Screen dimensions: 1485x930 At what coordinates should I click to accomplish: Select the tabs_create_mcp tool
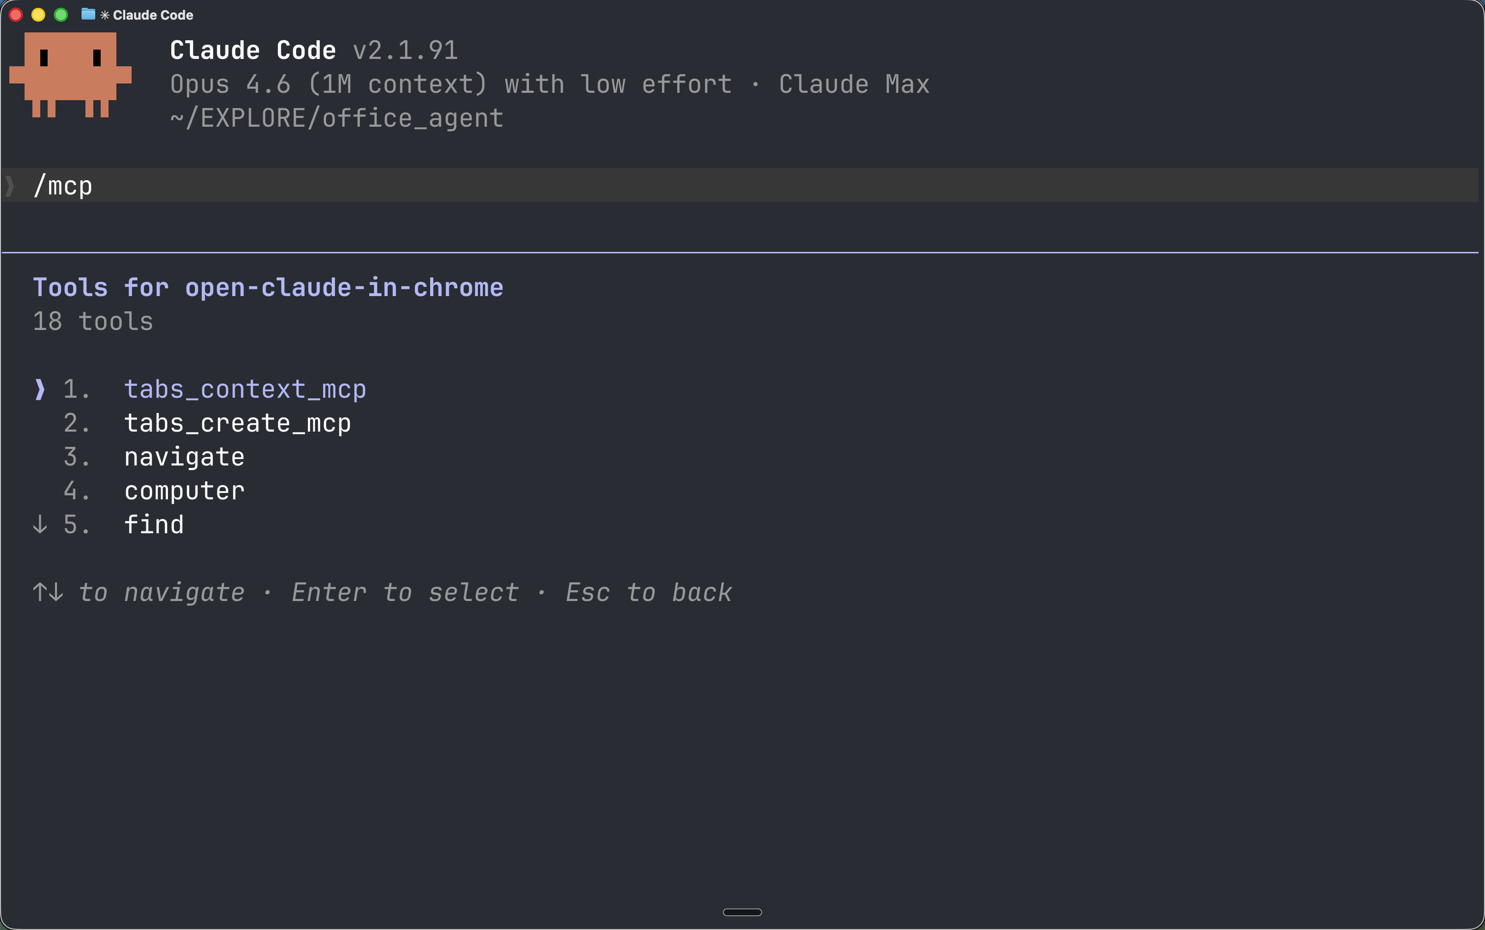point(237,423)
